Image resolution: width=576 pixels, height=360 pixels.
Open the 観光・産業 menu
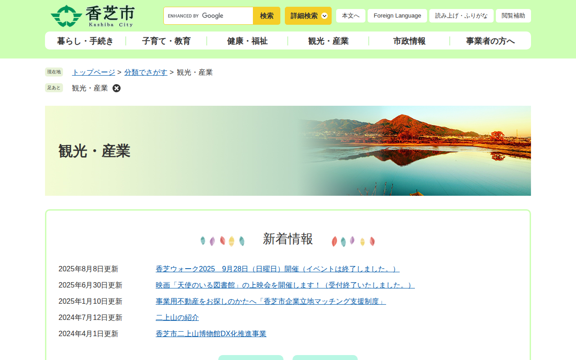[328, 41]
